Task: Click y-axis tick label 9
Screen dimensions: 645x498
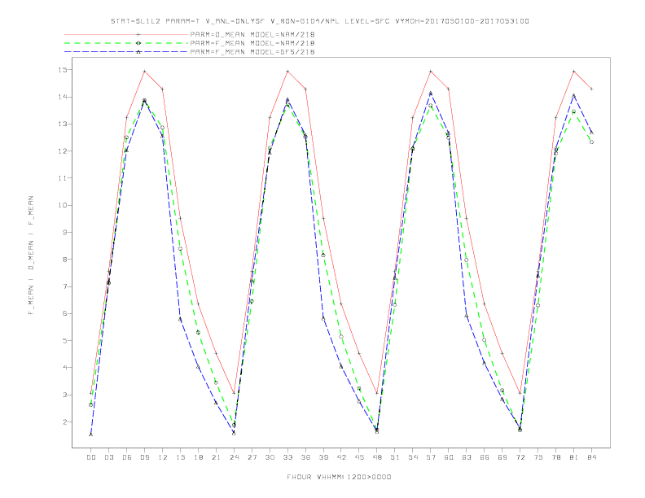Action: point(65,233)
